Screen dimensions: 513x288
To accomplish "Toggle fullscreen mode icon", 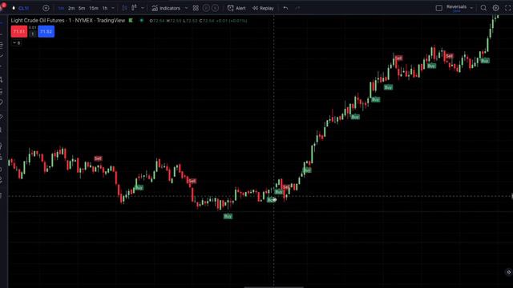I will point(507,8).
